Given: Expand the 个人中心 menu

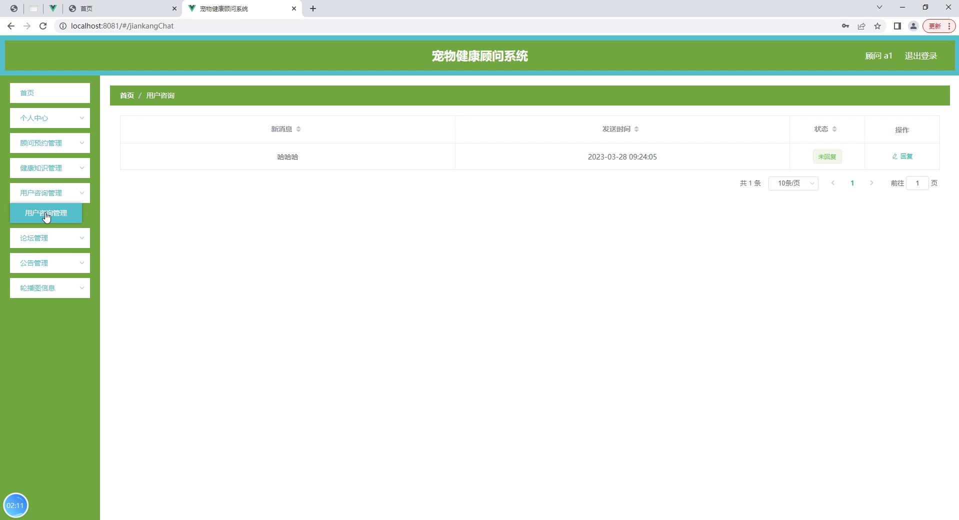Looking at the screenshot, I should [x=50, y=118].
